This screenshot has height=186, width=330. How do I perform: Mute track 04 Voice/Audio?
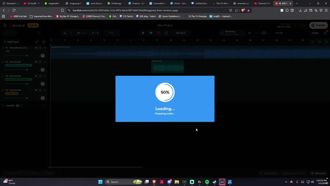[x=36, y=90]
